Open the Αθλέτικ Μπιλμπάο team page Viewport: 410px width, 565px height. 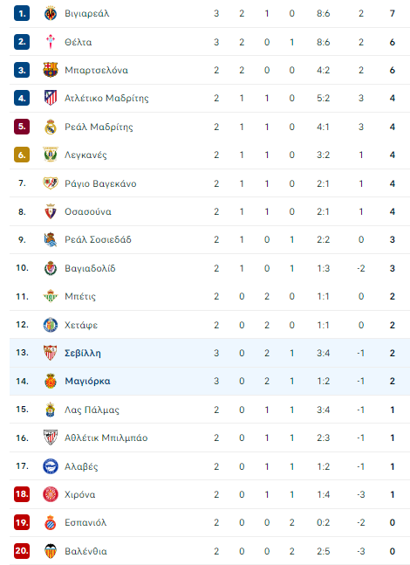[x=106, y=438]
